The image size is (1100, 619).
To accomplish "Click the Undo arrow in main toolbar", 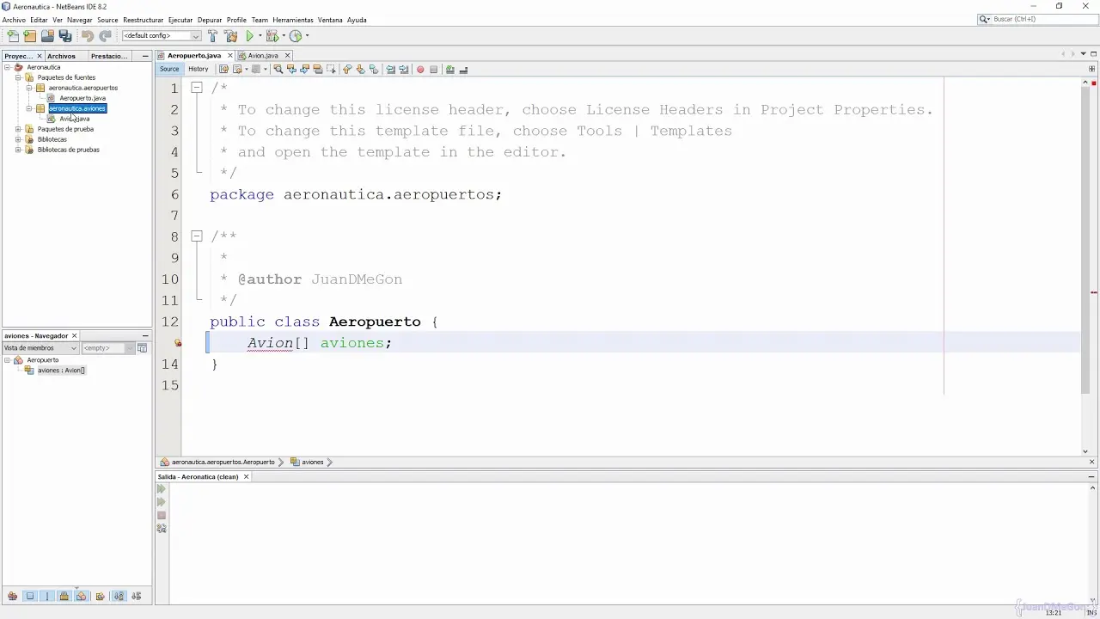I will tap(87, 36).
